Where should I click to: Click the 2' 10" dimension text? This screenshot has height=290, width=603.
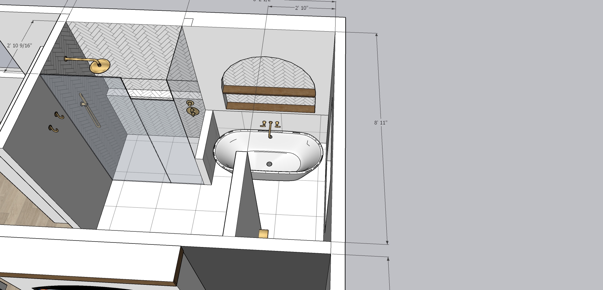pos(301,8)
